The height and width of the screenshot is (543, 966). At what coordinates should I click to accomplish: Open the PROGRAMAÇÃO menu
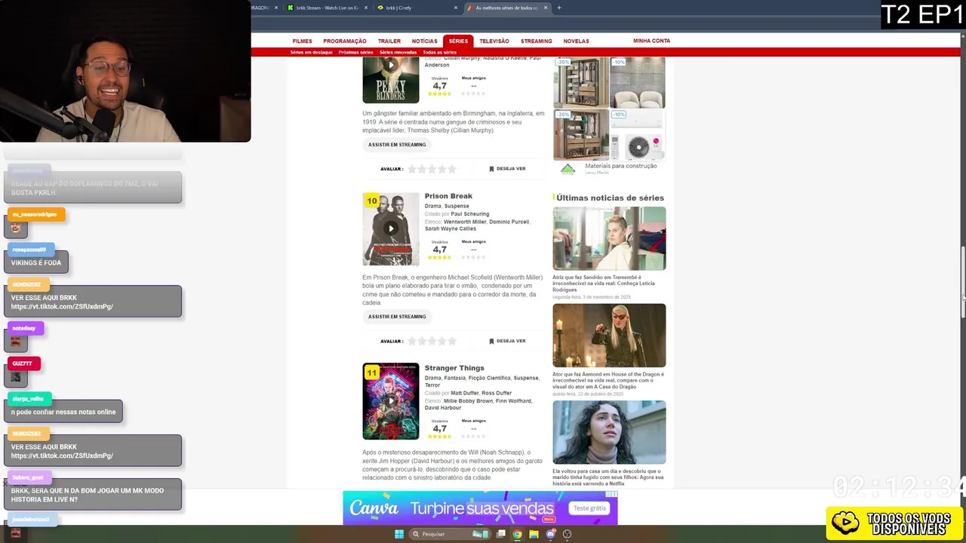pos(345,41)
